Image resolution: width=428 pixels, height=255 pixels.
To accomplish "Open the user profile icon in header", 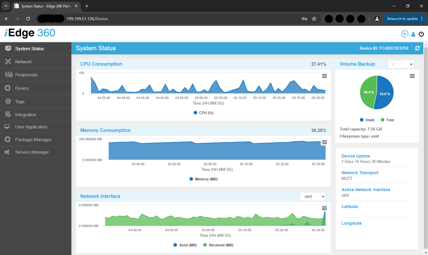I will [x=413, y=34].
